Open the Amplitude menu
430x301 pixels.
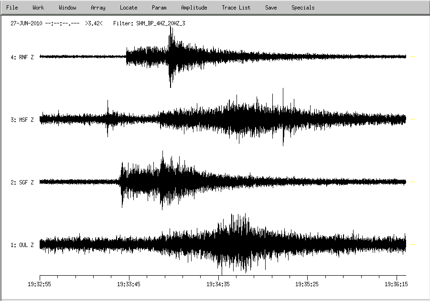[194, 8]
